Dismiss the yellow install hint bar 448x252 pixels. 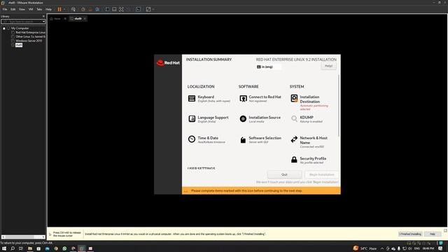click(445, 230)
